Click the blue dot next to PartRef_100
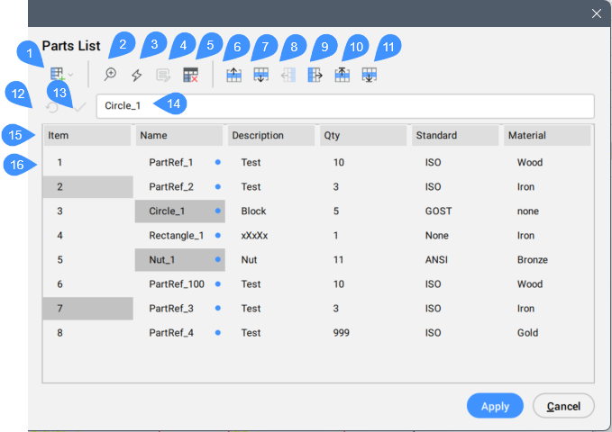This screenshot has width=612, height=432. [x=218, y=284]
